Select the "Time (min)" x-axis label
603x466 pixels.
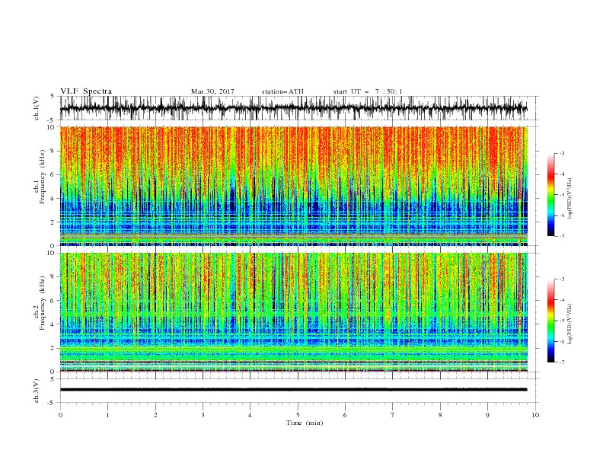[x=305, y=423]
